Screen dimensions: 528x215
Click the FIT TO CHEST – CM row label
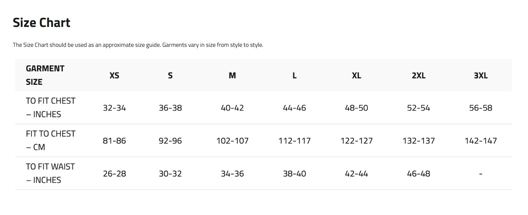coord(51,141)
